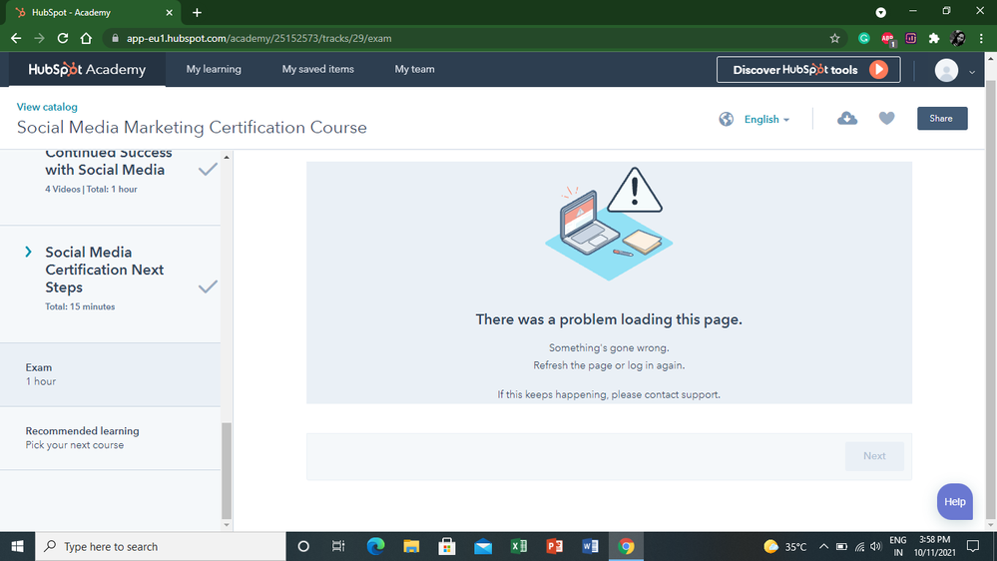The width and height of the screenshot is (997, 561).
Task: Click the Next button
Action: (874, 456)
